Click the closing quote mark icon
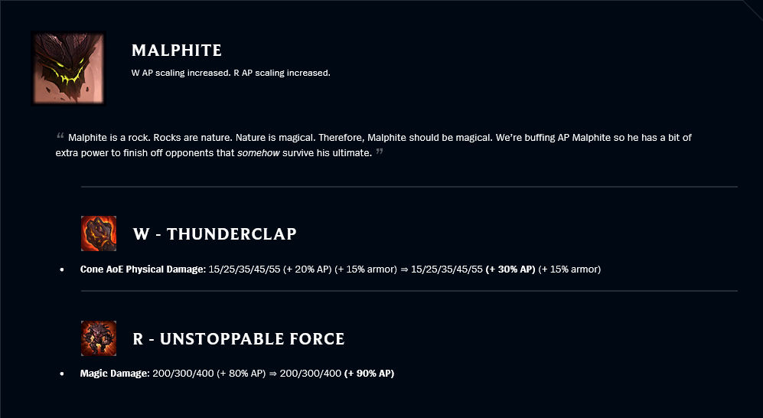 pos(380,152)
